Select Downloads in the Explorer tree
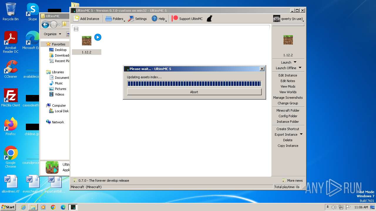 click(x=60, y=55)
